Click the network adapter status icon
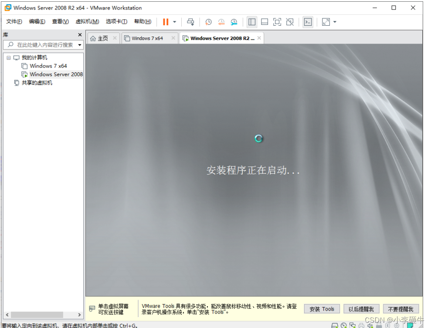Viewport: 431px width, 328px height. pyautogui.click(x=353, y=325)
